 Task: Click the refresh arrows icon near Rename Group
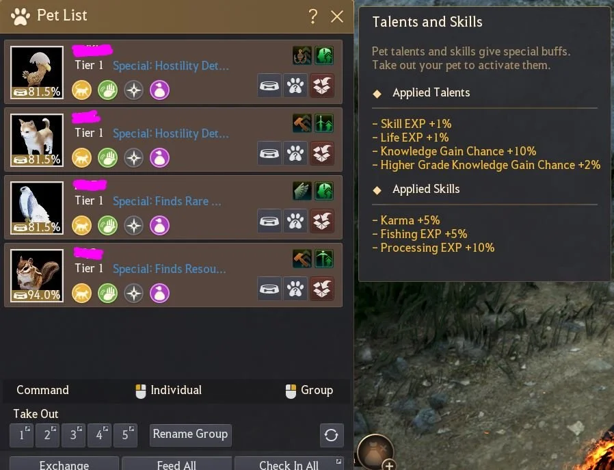[332, 434]
